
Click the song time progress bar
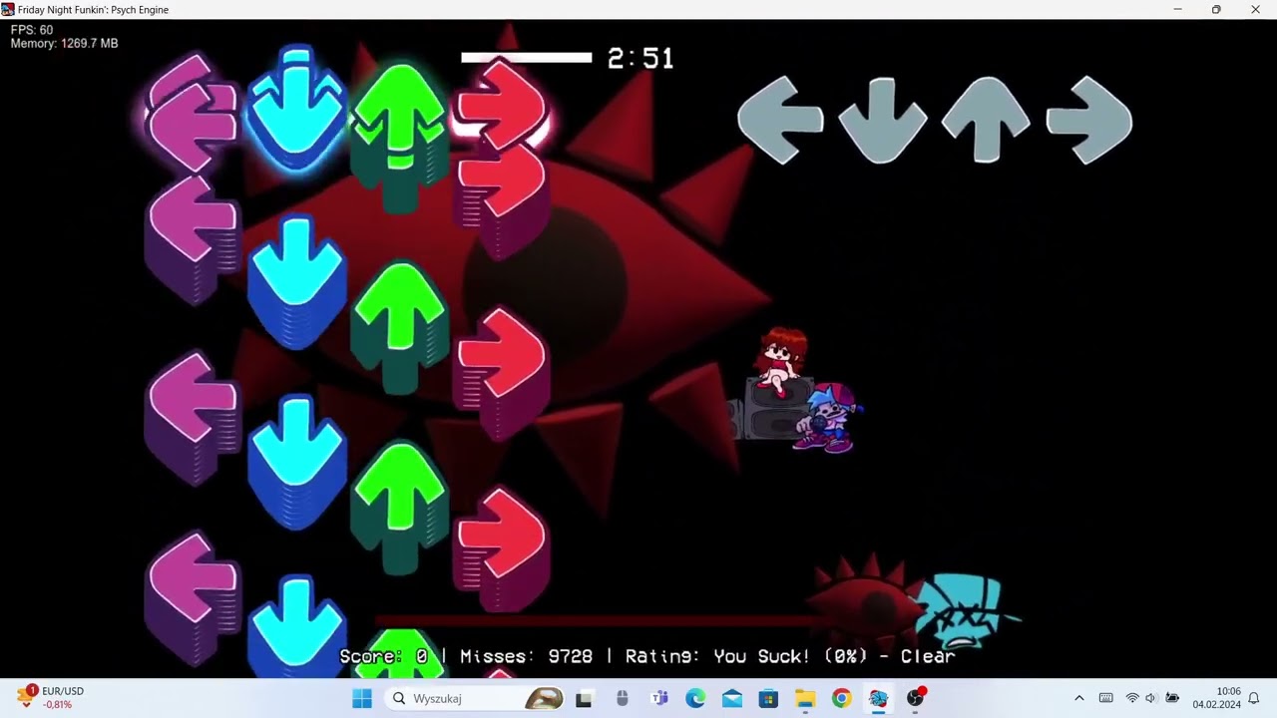pyautogui.click(x=527, y=58)
